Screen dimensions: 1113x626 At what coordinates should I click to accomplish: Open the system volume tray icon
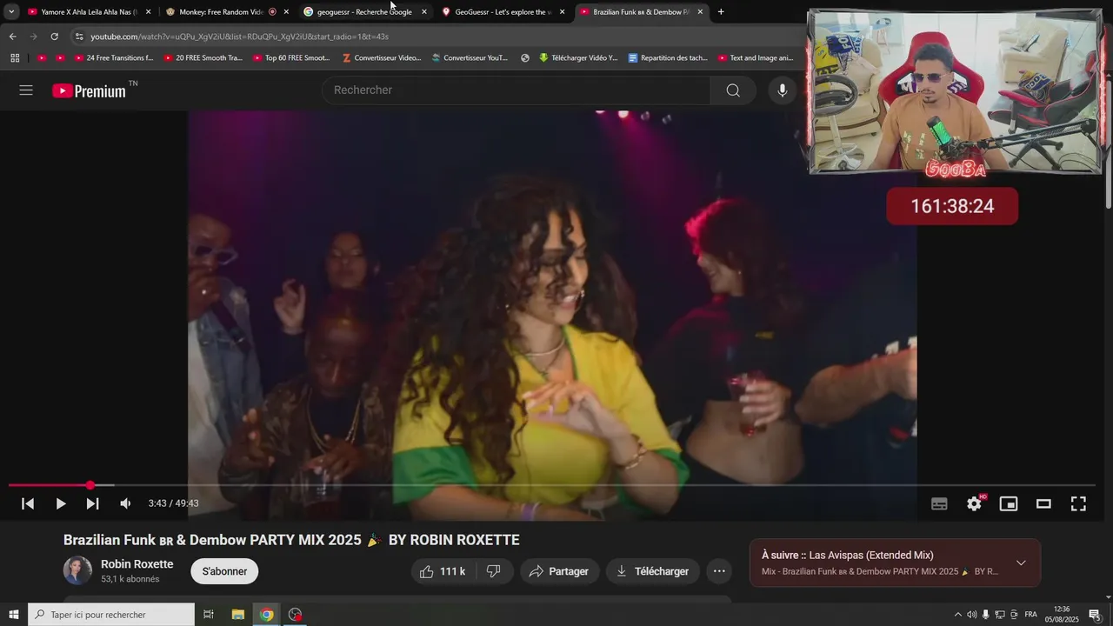972,615
